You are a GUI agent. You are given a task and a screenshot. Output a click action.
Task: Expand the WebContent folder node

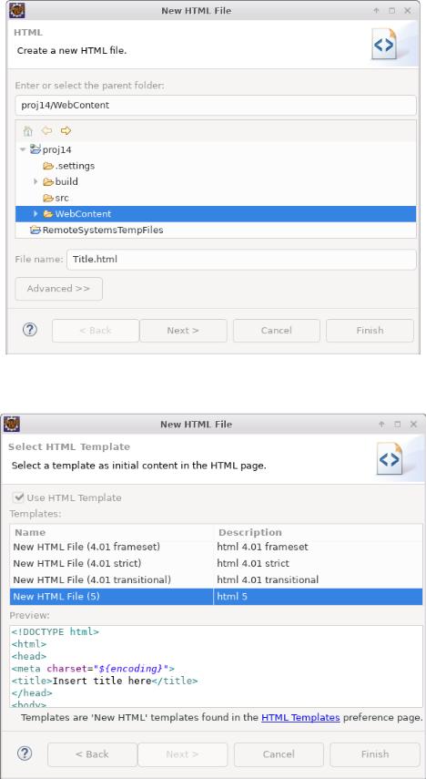[35, 213]
